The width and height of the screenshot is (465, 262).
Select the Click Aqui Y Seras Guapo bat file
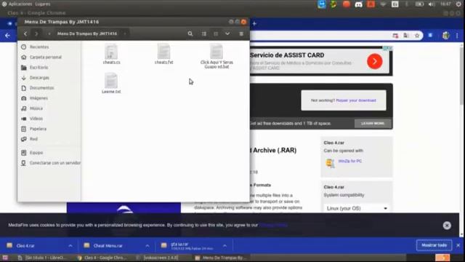[217, 57]
